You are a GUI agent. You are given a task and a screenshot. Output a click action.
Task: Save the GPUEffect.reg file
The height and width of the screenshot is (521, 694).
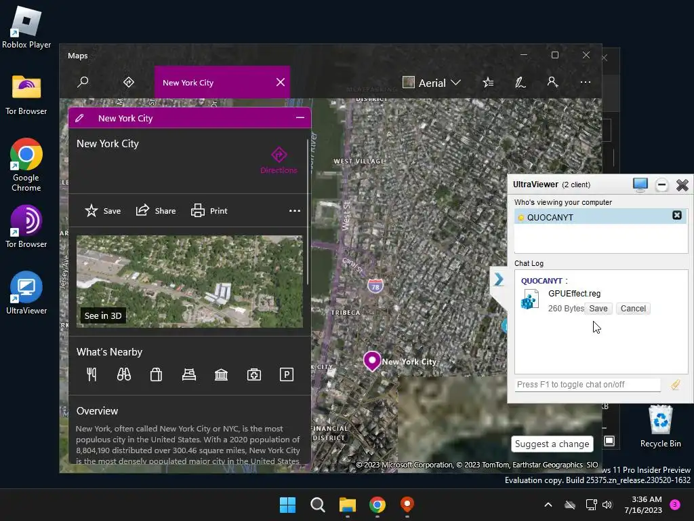pyautogui.click(x=598, y=309)
